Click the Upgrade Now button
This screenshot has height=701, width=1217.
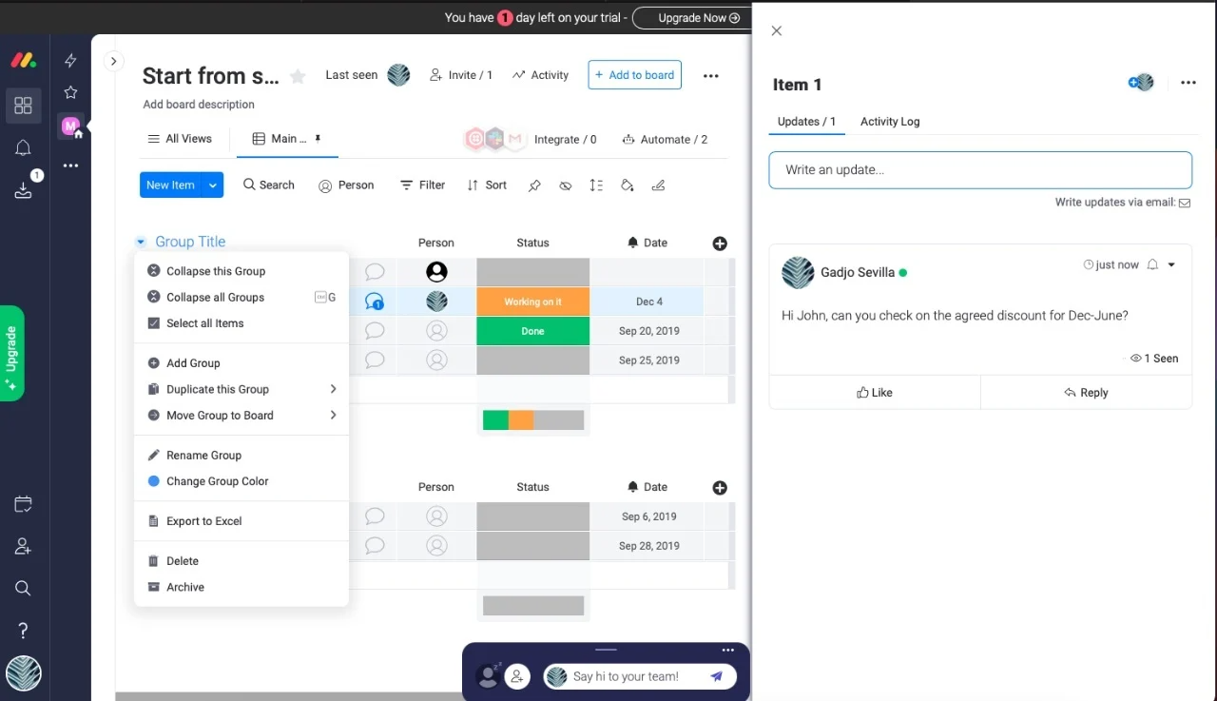point(691,18)
